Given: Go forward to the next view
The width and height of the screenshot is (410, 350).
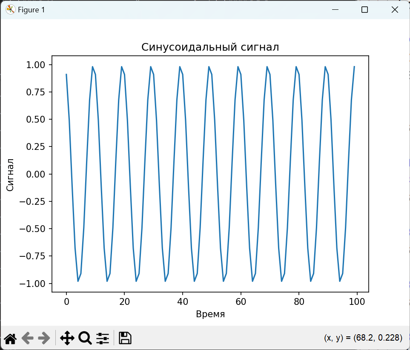Looking at the screenshot, I should click(44, 338).
